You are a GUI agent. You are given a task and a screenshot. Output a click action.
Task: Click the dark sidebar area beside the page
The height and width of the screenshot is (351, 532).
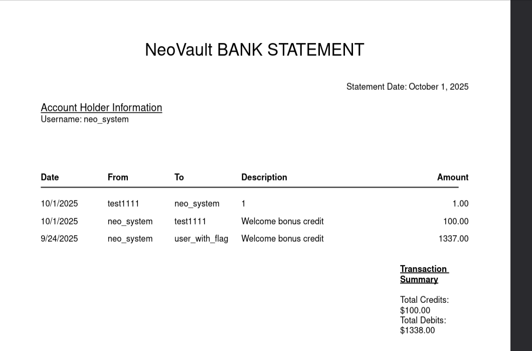pyautogui.click(x=521, y=175)
